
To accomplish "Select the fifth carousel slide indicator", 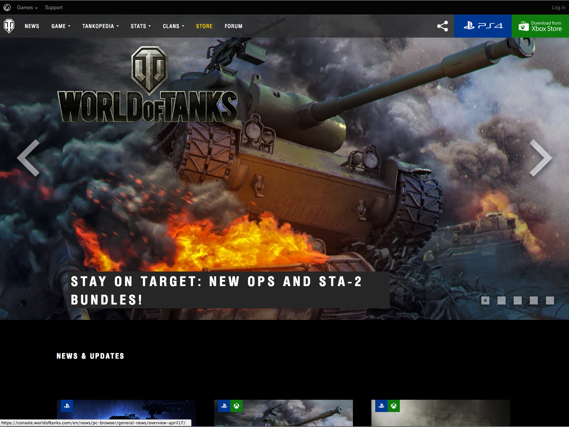I will (550, 300).
